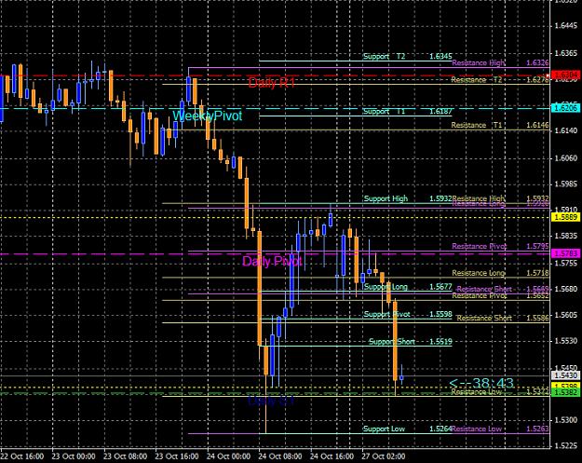The image size is (582, 463).
Task: Click the 'Resistance T2' level label
Action: tap(477, 80)
